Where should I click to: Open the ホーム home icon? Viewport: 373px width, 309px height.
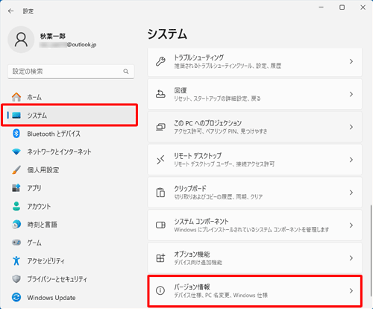click(x=16, y=97)
